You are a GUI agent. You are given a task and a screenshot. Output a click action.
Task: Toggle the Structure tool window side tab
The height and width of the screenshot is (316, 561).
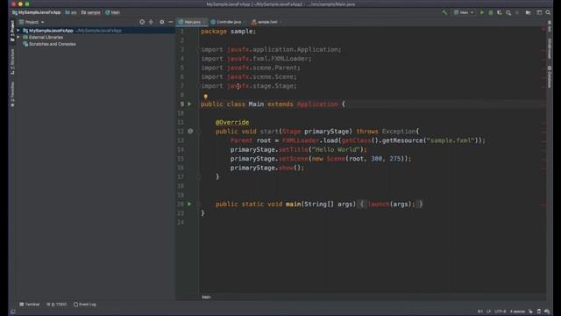tap(12, 61)
